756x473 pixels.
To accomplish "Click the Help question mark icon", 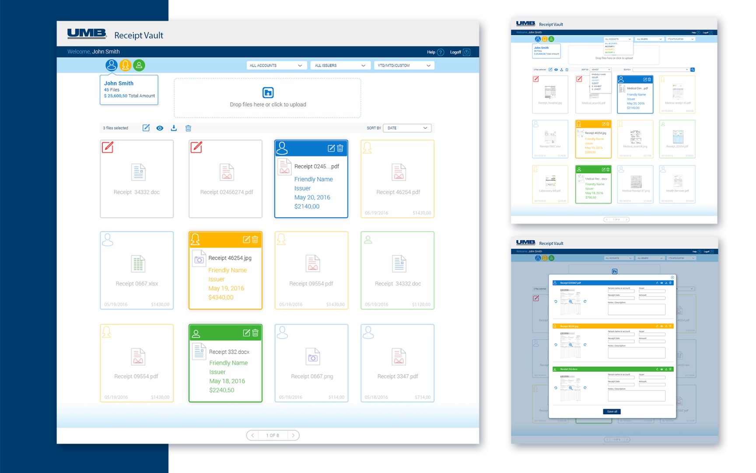I will click(x=441, y=52).
